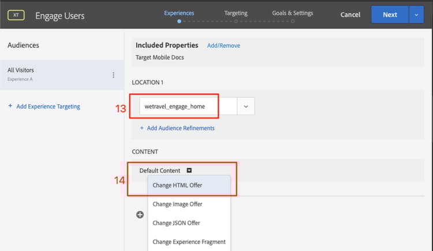Cancel the activity setup
Image resolution: width=433 pixels, height=251 pixels.
[x=350, y=14]
